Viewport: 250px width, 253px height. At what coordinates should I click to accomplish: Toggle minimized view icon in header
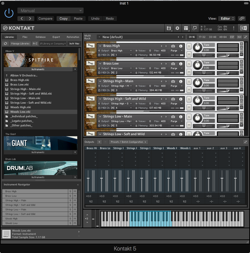(194, 28)
